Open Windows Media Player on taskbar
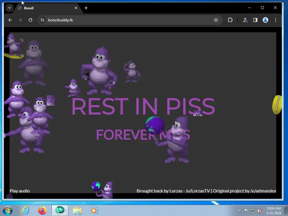Viewport: 288px width, 216px height. click(94, 210)
